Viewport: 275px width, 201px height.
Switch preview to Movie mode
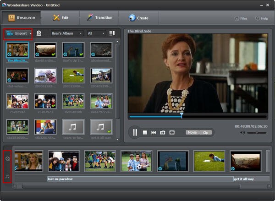(192, 132)
